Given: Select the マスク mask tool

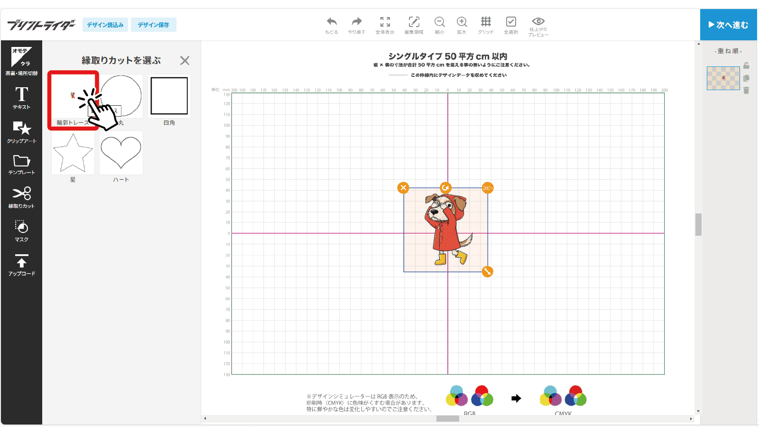Looking at the screenshot, I should (x=21, y=231).
